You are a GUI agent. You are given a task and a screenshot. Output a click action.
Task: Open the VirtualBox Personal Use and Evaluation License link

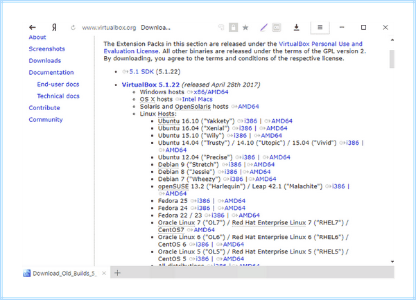pos(320,44)
